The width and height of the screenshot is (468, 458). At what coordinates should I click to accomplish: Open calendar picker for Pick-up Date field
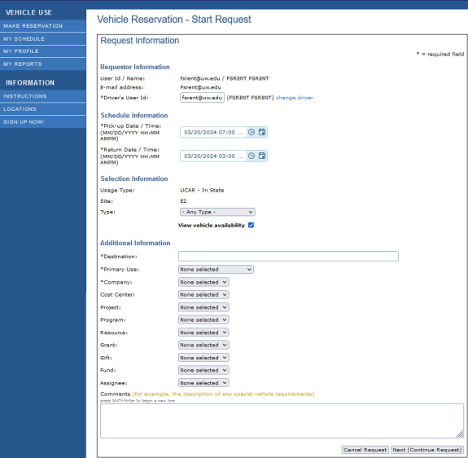(x=262, y=132)
